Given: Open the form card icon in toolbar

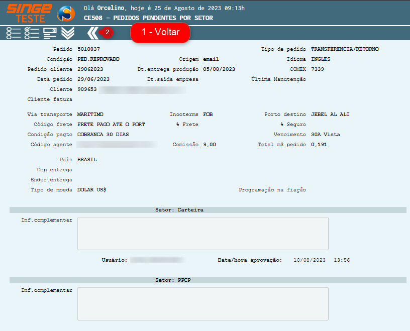Looking at the screenshot, I should click(50, 33).
